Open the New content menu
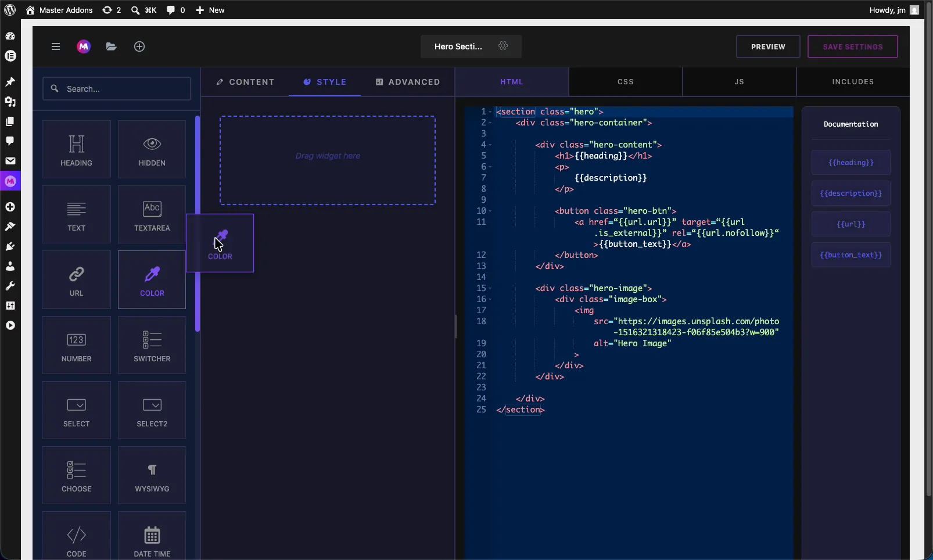This screenshot has width=933, height=560. pyautogui.click(x=210, y=10)
